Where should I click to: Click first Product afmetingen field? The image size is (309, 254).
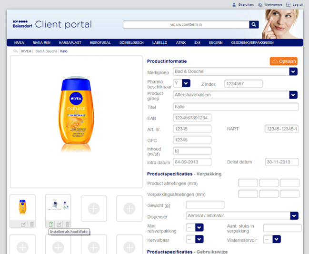click(248, 183)
